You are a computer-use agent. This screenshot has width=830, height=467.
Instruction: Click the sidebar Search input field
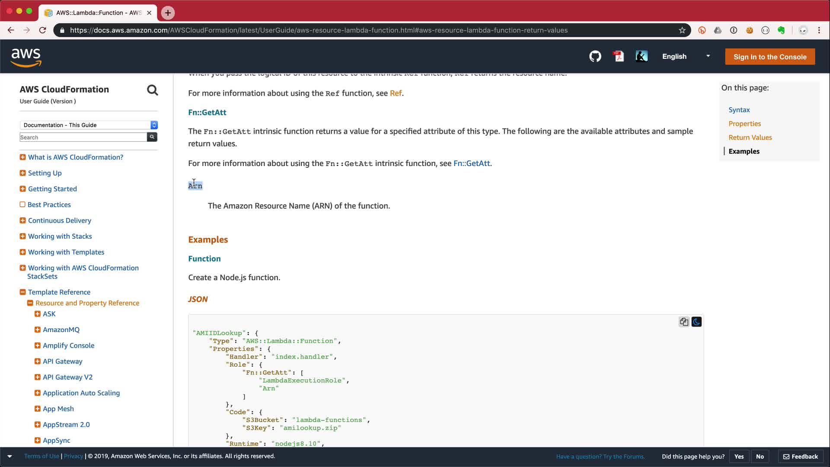point(83,138)
